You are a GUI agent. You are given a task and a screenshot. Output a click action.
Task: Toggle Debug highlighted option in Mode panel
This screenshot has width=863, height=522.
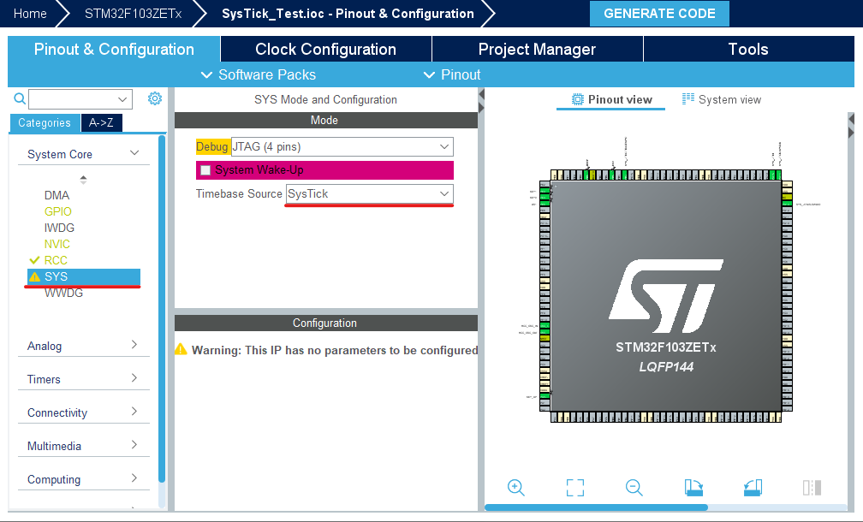212,146
